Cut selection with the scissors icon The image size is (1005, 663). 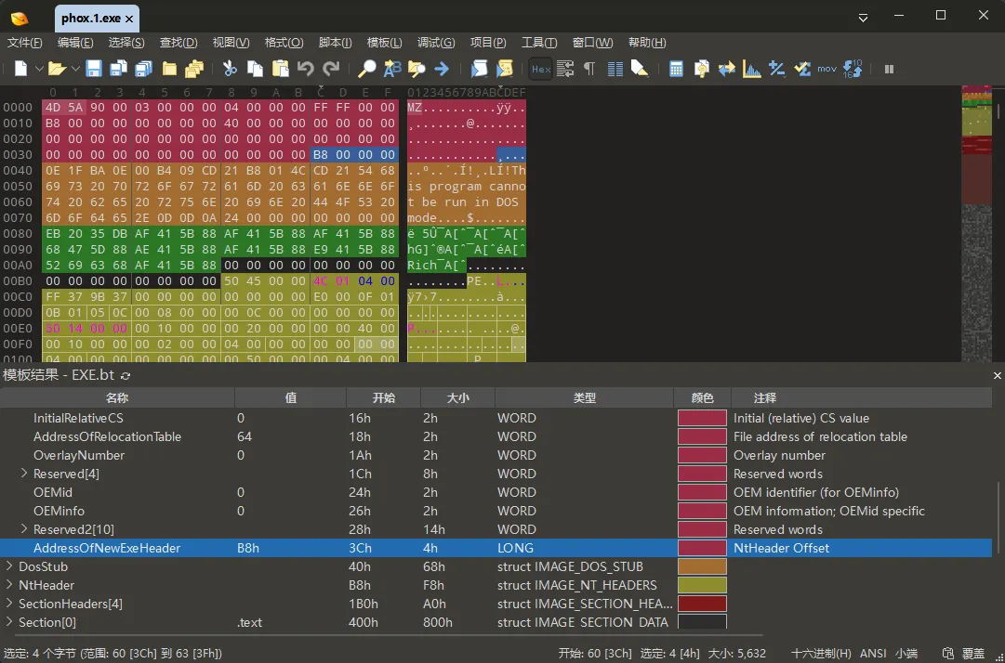pyautogui.click(x=230, y=69)
